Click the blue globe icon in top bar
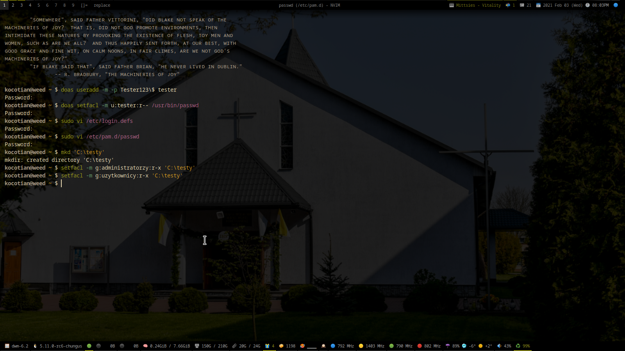This screenshot has height=351, width=625. coord(616,5)
